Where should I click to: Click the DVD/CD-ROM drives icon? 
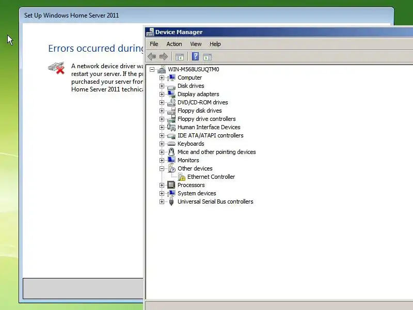(171, 102)
